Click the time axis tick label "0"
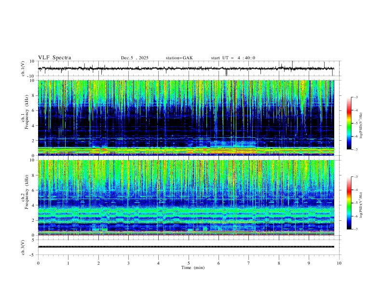 [38, 263]
